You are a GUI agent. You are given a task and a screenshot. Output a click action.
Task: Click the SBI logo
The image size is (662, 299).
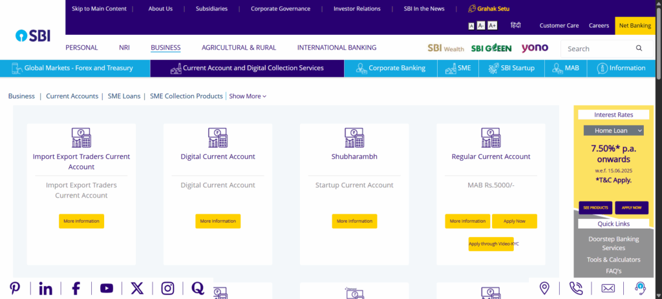click(x=32, y=36)
